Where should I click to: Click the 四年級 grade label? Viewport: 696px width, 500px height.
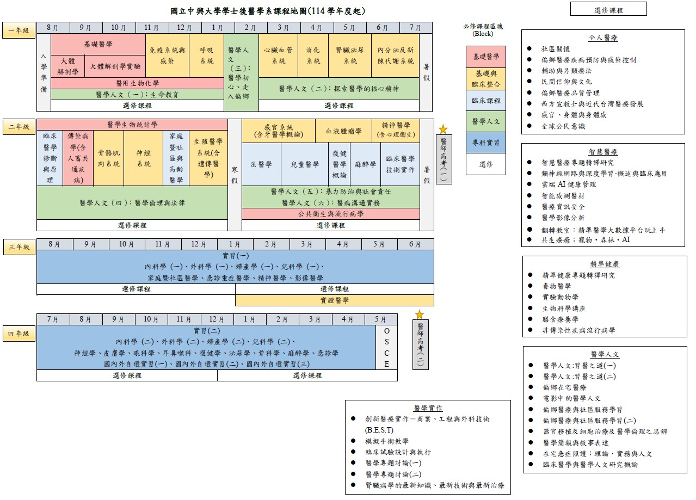point(19,333)
